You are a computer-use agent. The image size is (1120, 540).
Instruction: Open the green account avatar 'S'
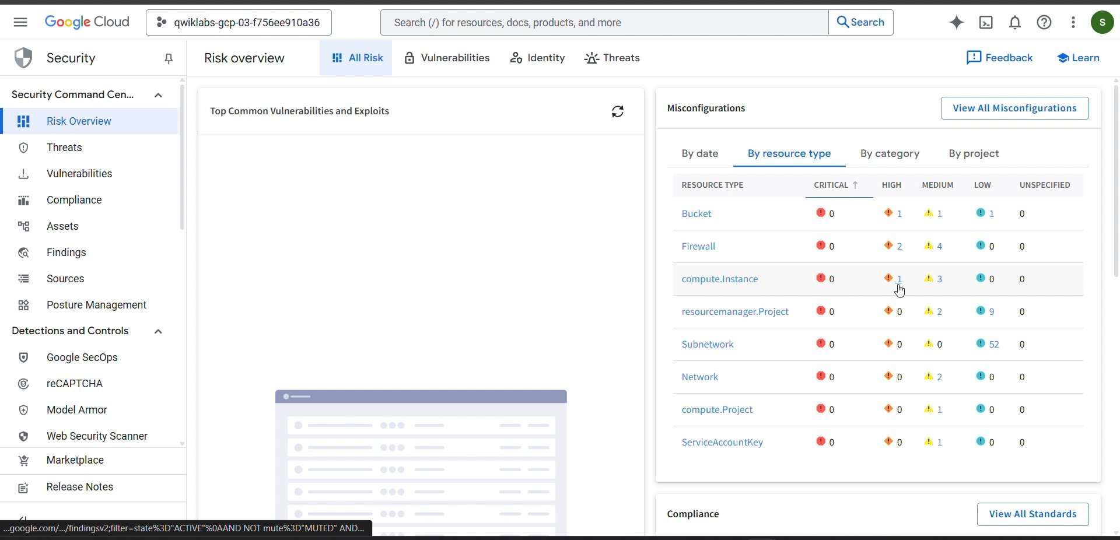tap(1102, 22)
